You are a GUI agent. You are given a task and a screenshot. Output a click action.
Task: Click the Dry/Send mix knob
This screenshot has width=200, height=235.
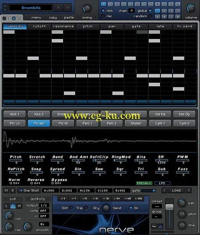point(106,208)
